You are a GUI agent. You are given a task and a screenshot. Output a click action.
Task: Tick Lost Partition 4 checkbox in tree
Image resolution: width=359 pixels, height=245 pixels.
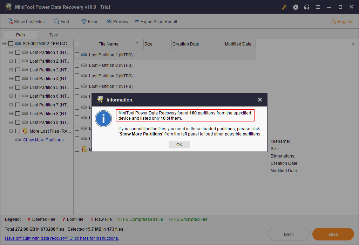[18, 79]
